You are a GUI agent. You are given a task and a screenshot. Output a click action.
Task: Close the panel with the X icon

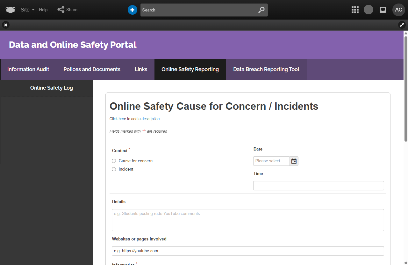(x=6, y=25)
